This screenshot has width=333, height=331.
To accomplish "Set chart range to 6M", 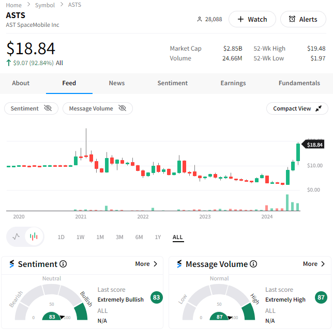I will click(139, 237).
